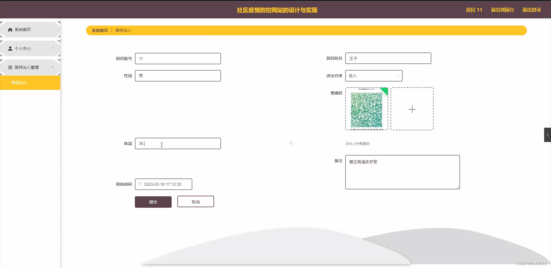The height and width of the screenshot is (268, 551).
Task: Focus the 性别 input field
Action: coord(178,76)
